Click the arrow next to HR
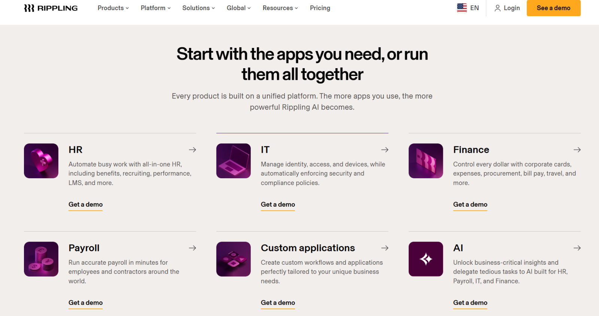 192,150
